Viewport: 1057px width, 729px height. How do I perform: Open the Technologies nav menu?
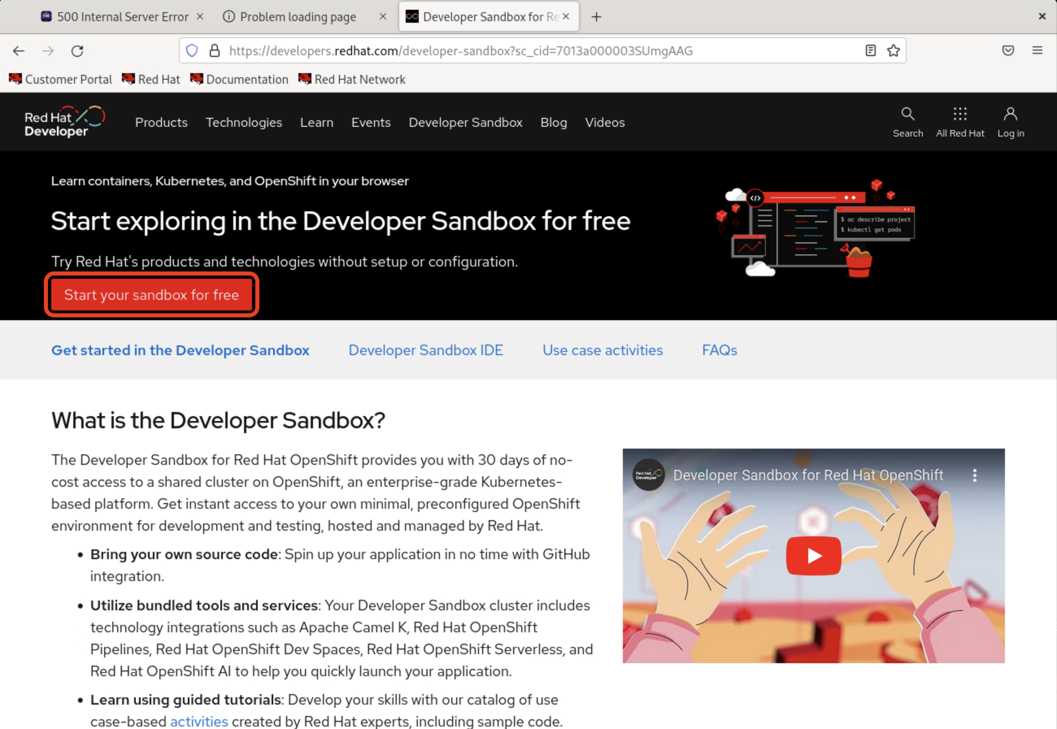[244, 122]
